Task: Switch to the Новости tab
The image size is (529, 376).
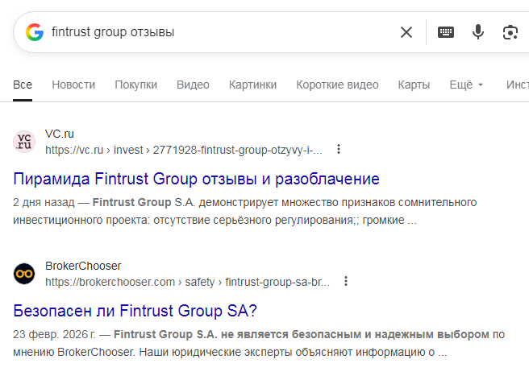Action: coord(73,85)
